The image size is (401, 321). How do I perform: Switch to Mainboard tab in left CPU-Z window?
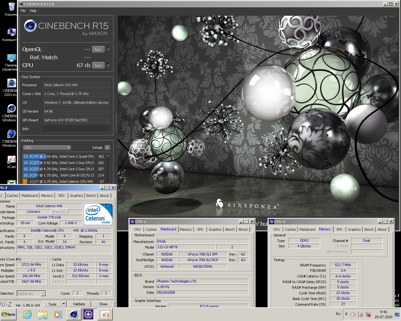29,196
